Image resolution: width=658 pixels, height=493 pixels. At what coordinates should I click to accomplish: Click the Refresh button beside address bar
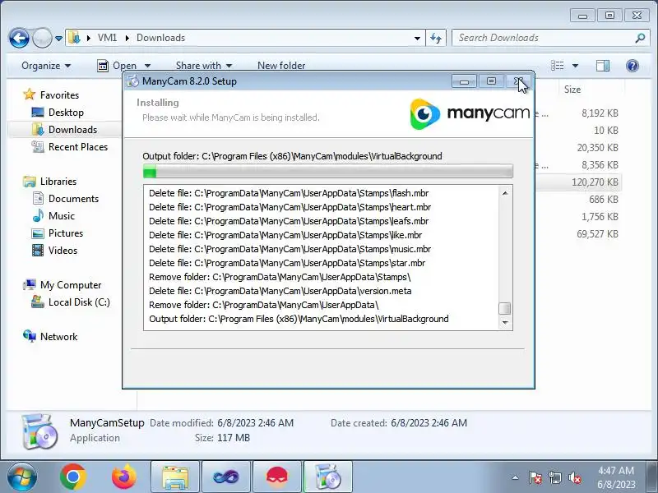pos(436,38)
